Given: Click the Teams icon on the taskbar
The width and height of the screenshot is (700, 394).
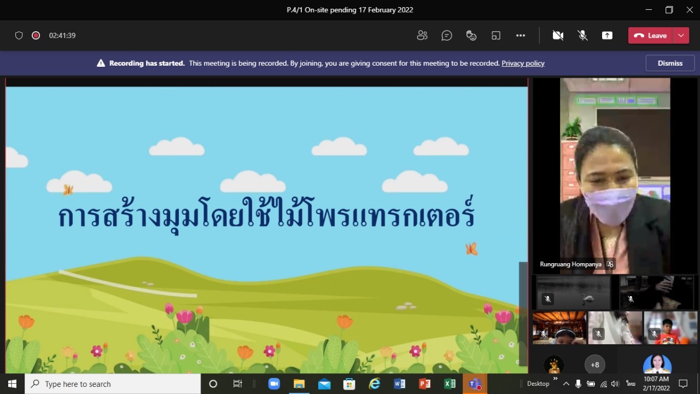Looking at the screenshot, I should pyautogui.click(x=475, y=384).
